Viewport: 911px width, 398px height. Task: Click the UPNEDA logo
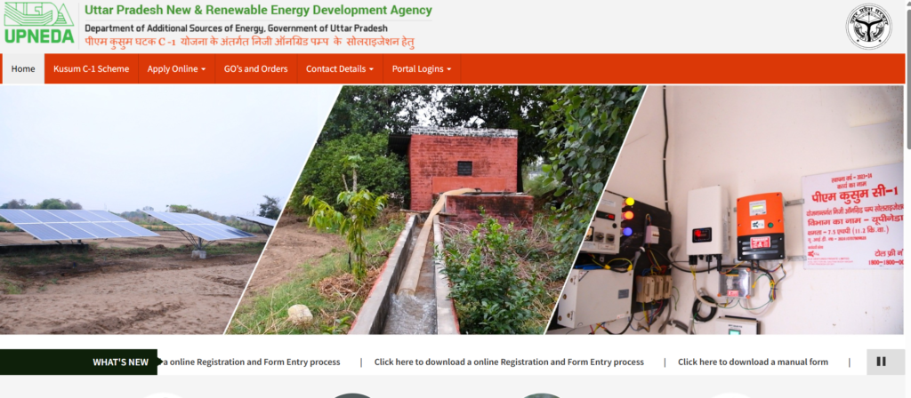click(x=39, y=24)
